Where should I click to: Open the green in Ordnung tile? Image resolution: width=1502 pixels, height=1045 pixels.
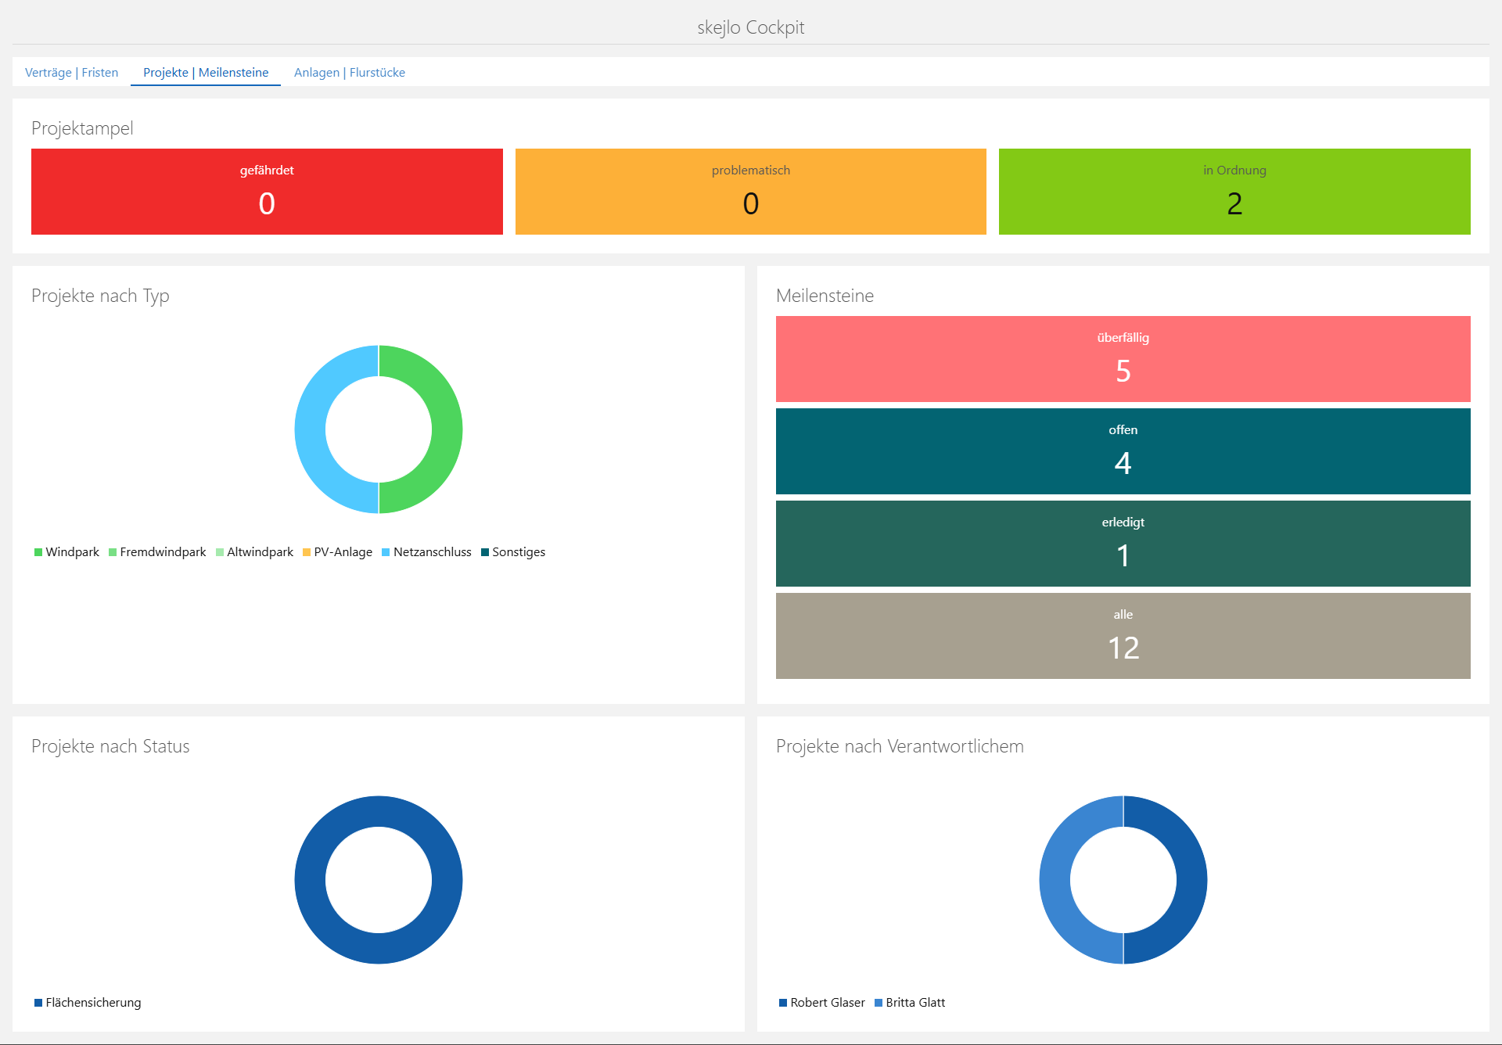(x=1234, y=192)
